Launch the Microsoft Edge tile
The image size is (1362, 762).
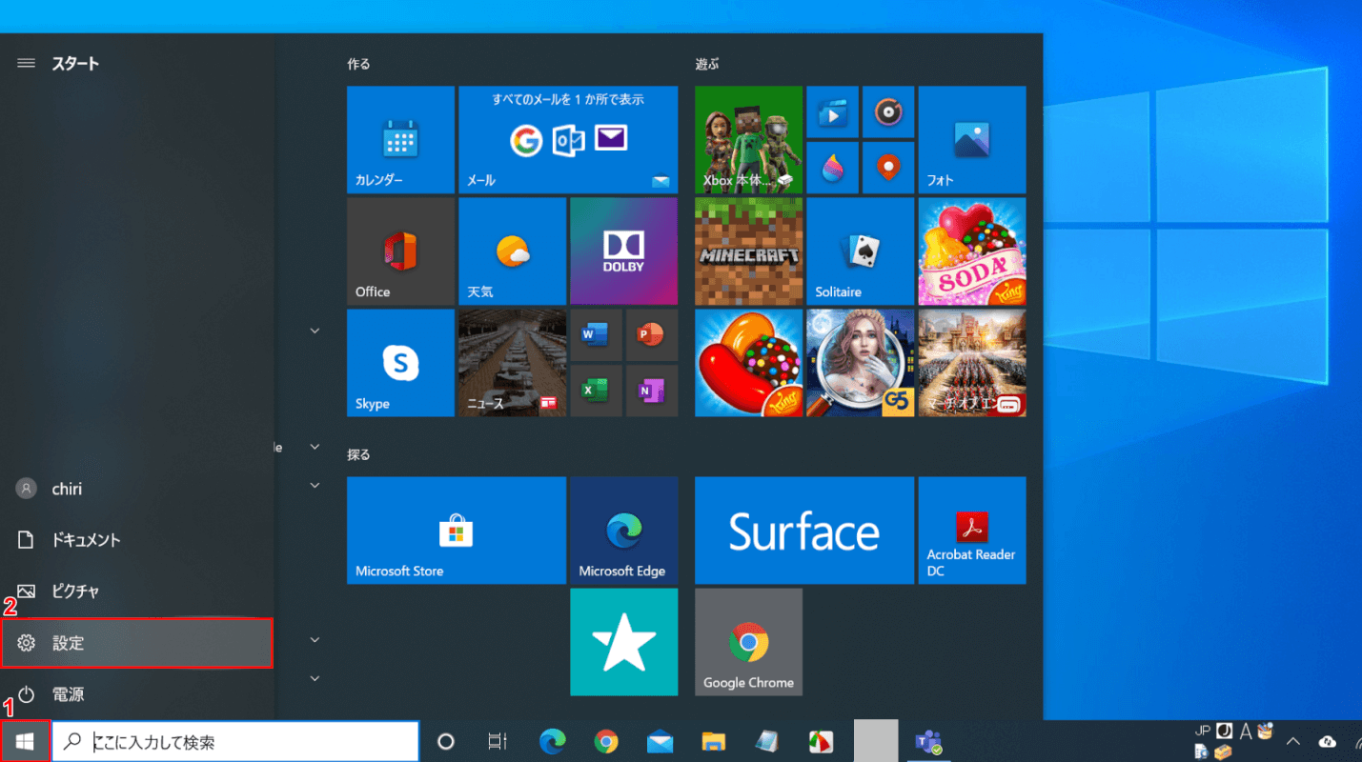(x=624, y=531)
